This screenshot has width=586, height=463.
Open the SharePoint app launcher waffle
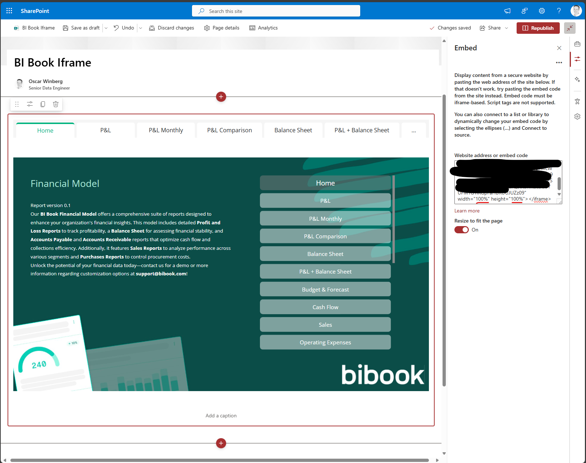pos(9,11)
